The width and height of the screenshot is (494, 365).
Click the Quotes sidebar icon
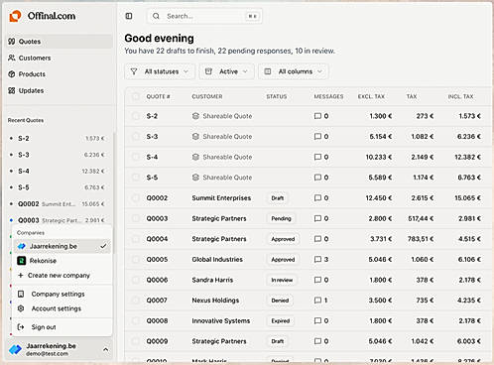coord(12,42)
